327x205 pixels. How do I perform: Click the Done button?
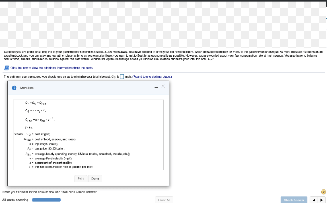click(95, 179)
